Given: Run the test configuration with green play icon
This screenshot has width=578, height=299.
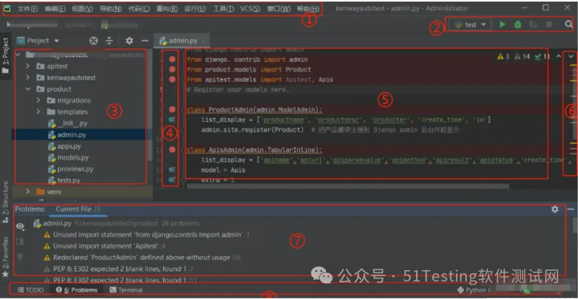Looking at the screenshot, I should (x=502, y=25).
